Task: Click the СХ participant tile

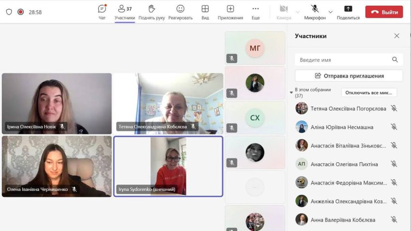Action: [x=255, y=118]
